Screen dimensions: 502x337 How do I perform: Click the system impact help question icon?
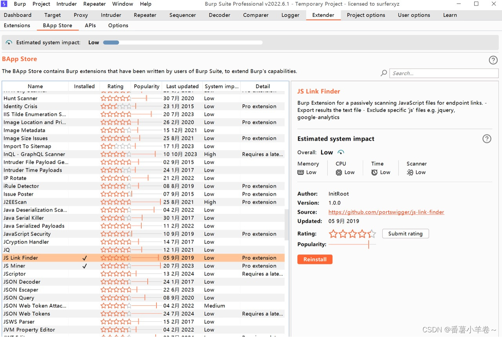[487, 139]
